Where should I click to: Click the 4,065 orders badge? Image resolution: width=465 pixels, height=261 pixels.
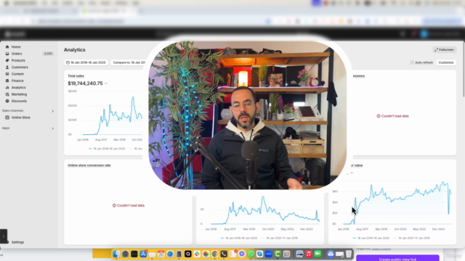pyautogui.click(x=48, y=54)
